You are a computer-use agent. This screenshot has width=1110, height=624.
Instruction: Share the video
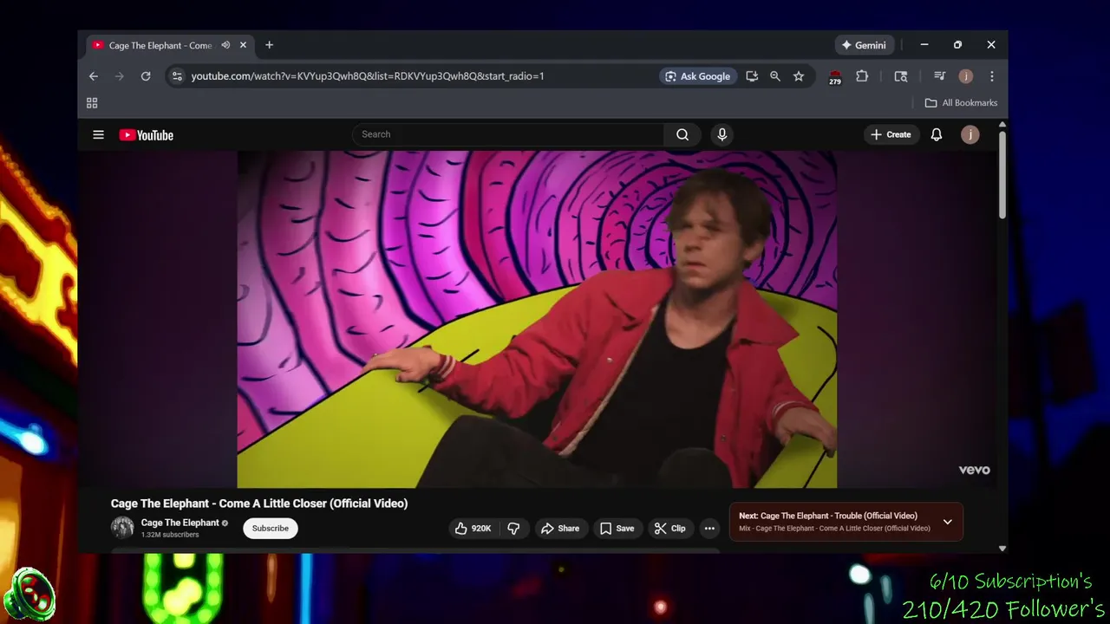559,529
